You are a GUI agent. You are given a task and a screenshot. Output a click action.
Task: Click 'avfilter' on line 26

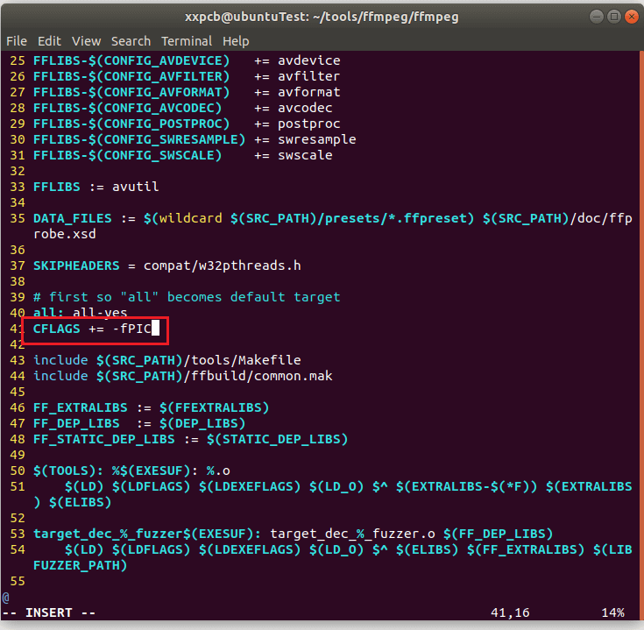coord(308,76)
